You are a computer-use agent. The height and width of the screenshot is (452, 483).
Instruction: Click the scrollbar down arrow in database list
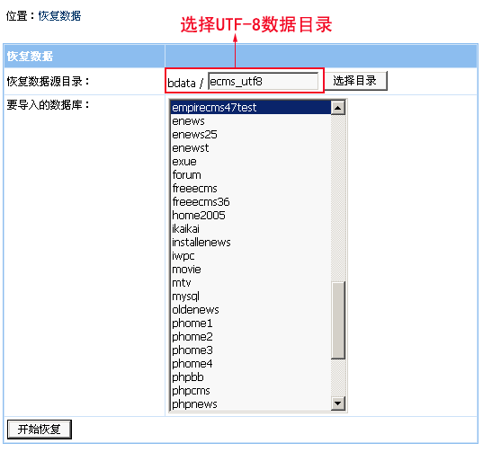(338, 403)
